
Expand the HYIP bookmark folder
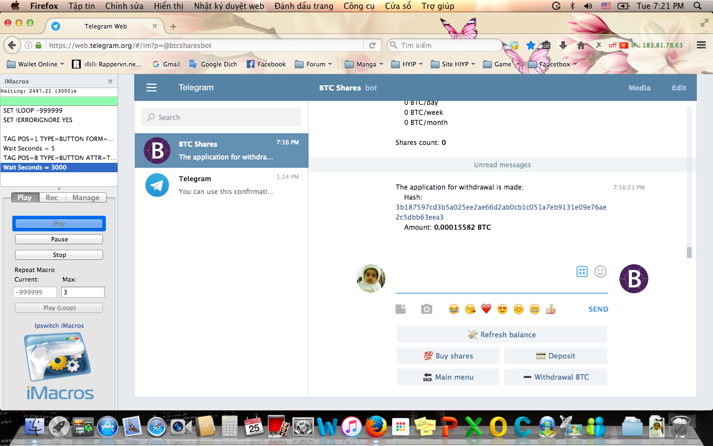[x=407, y=64]
